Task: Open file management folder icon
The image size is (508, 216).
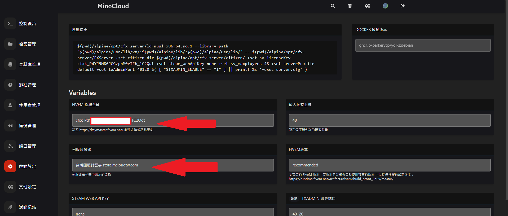Action: 10,44
